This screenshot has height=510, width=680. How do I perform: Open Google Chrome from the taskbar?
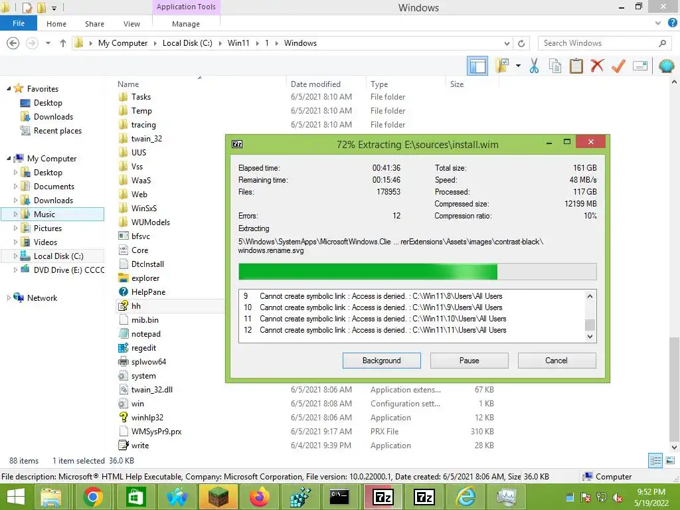pyautogui.click(x=93, y=497)
